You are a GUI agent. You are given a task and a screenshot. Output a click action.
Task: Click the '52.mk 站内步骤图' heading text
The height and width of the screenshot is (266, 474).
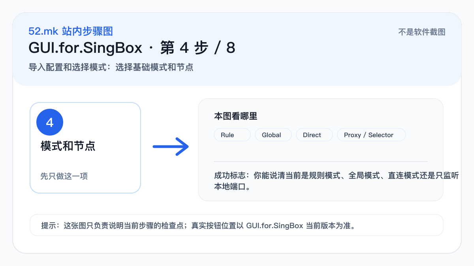click(x=71, y=31)
